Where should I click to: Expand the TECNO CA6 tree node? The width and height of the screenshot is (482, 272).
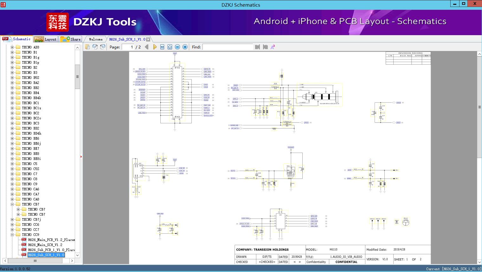pyautogui.click(x=12, y=189)
